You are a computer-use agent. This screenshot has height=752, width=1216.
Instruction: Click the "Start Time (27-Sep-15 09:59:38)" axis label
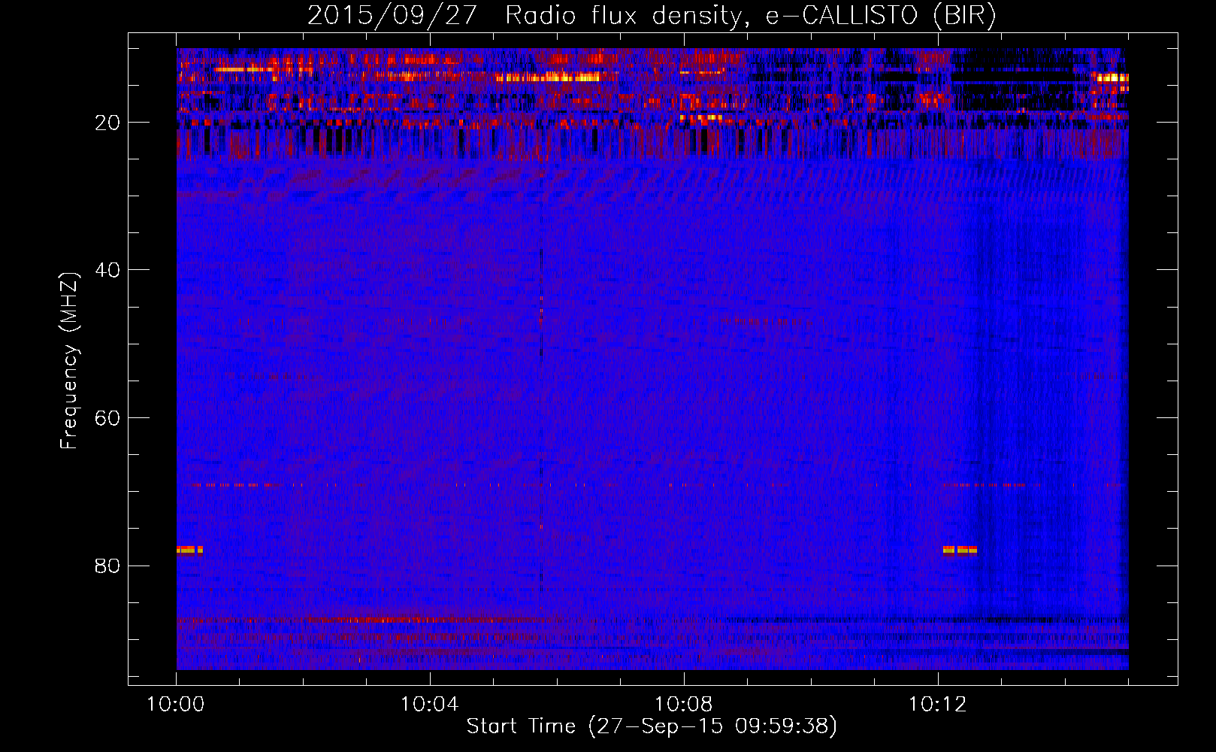pos(652,726)
